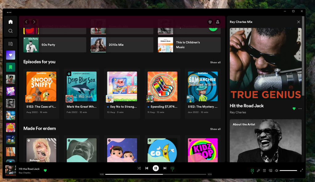Open Say No to Strangers episode card

coord(122,93)
